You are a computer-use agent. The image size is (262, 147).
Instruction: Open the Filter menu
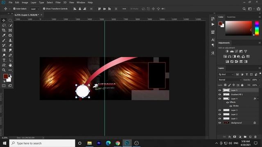tap(58, 2)
